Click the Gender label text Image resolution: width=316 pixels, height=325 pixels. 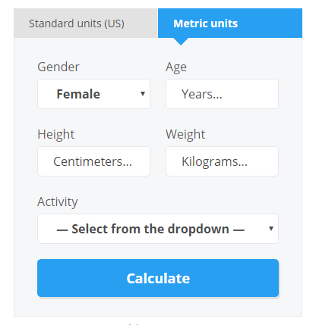point(58,67)
